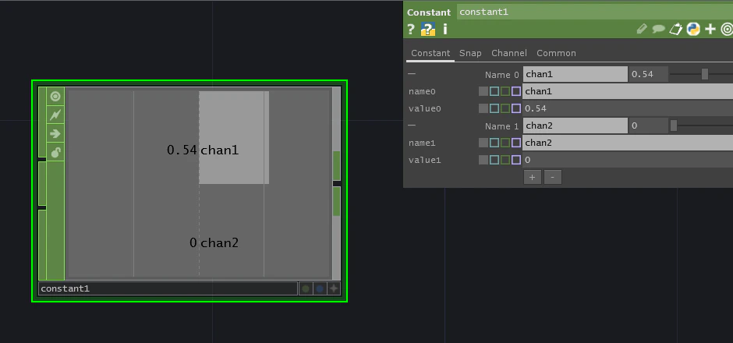Select the name1 parameter label
The width and height of the screenshot is (733, 343).
(x=422, y=143)
